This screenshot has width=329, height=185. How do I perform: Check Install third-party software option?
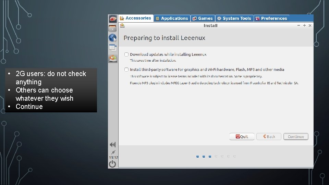[126, 70]
